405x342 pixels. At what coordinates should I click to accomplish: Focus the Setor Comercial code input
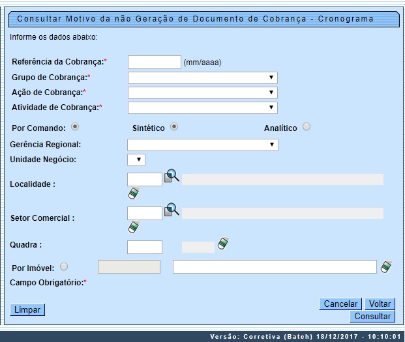click(145, 213)
